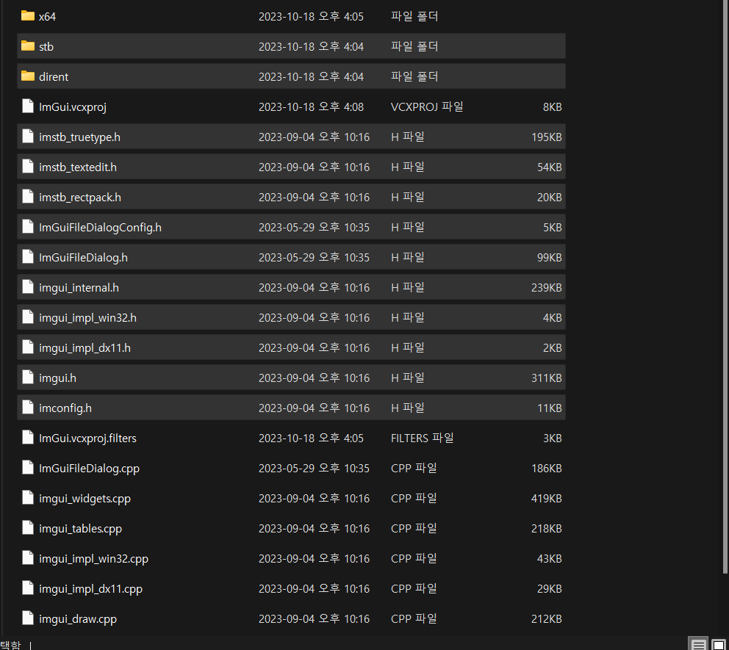Click the imgui.h file icon
The image size is (729, 650).
[x=28, y=378]
